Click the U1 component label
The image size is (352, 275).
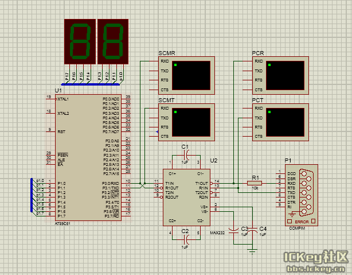(58, 90)
